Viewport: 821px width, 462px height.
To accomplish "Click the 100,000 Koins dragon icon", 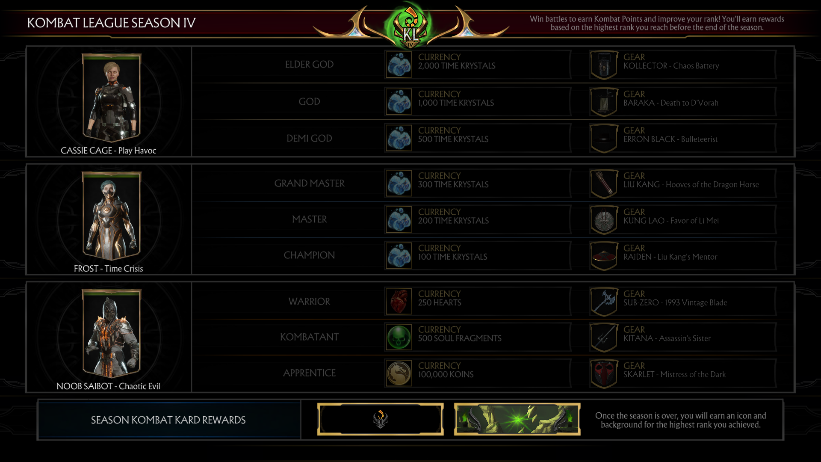I will [399, 373].
